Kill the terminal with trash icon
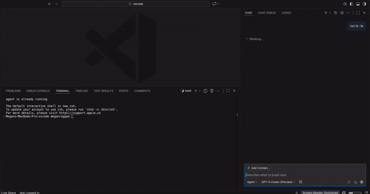 point(212,91)
